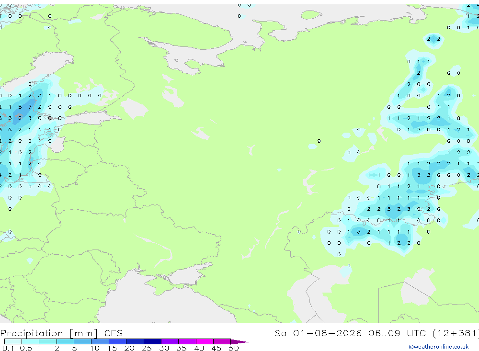Image resolution: width=479 pixels, height=351 pixels.
Task: Click the legend label '30'
Action: coord(164,348)
